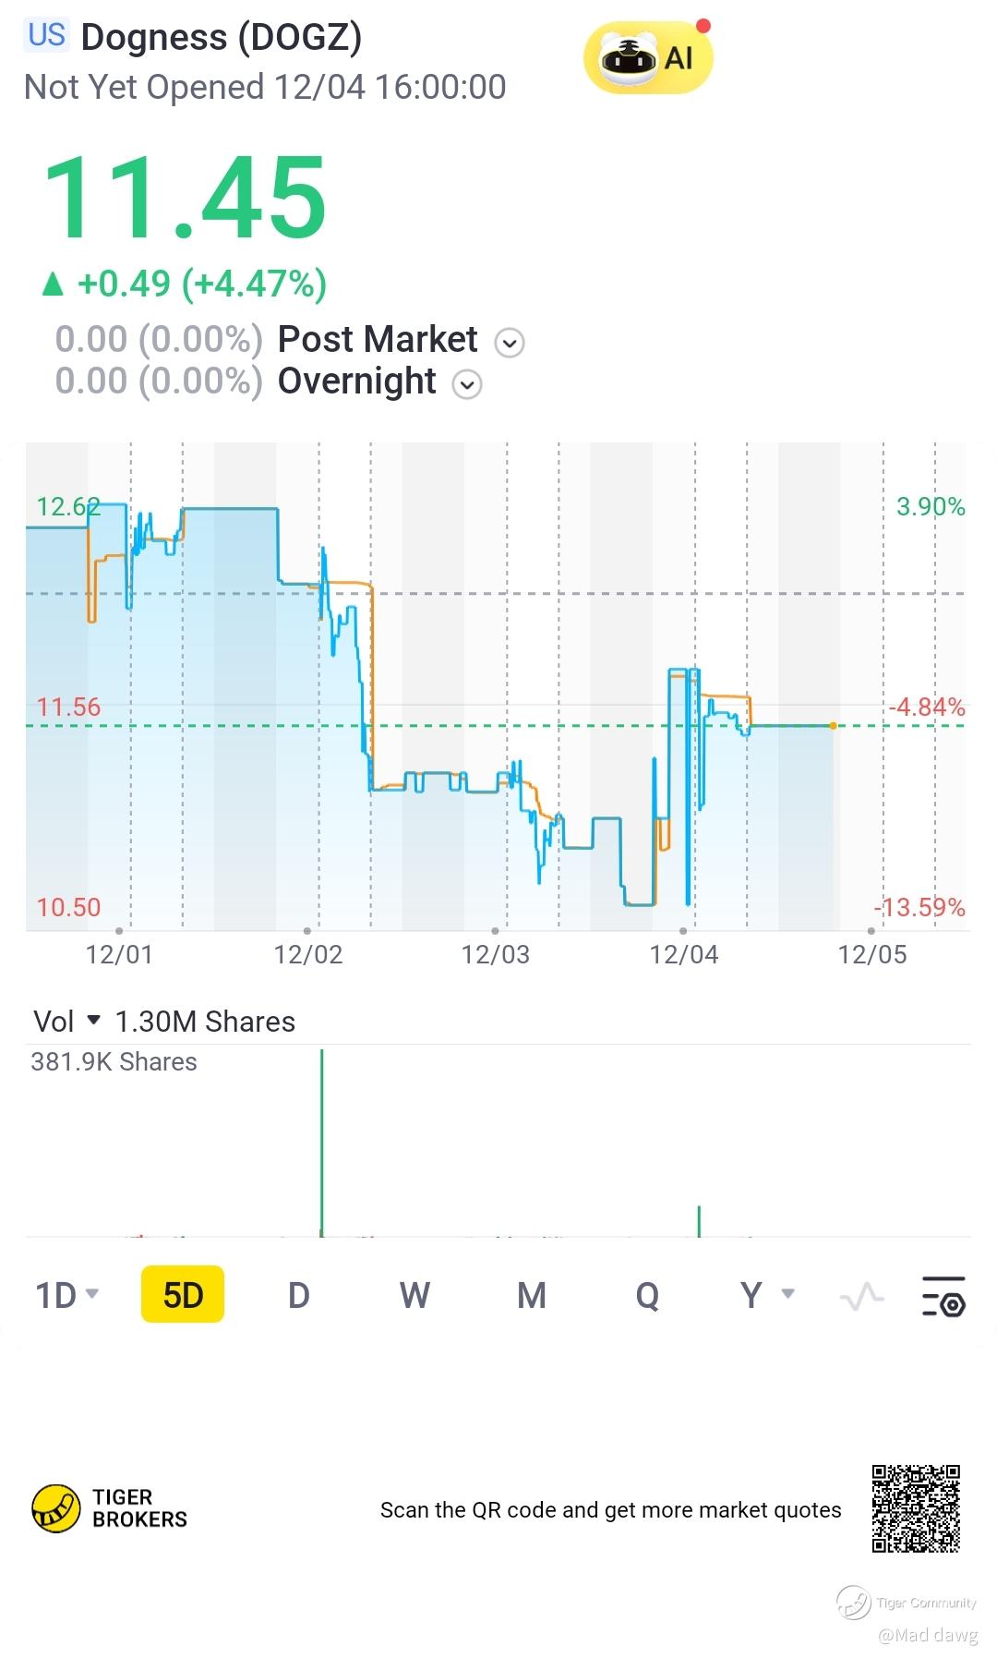Select the 5D chart tab
The image size is (997, 1658).
point(183,1295)
